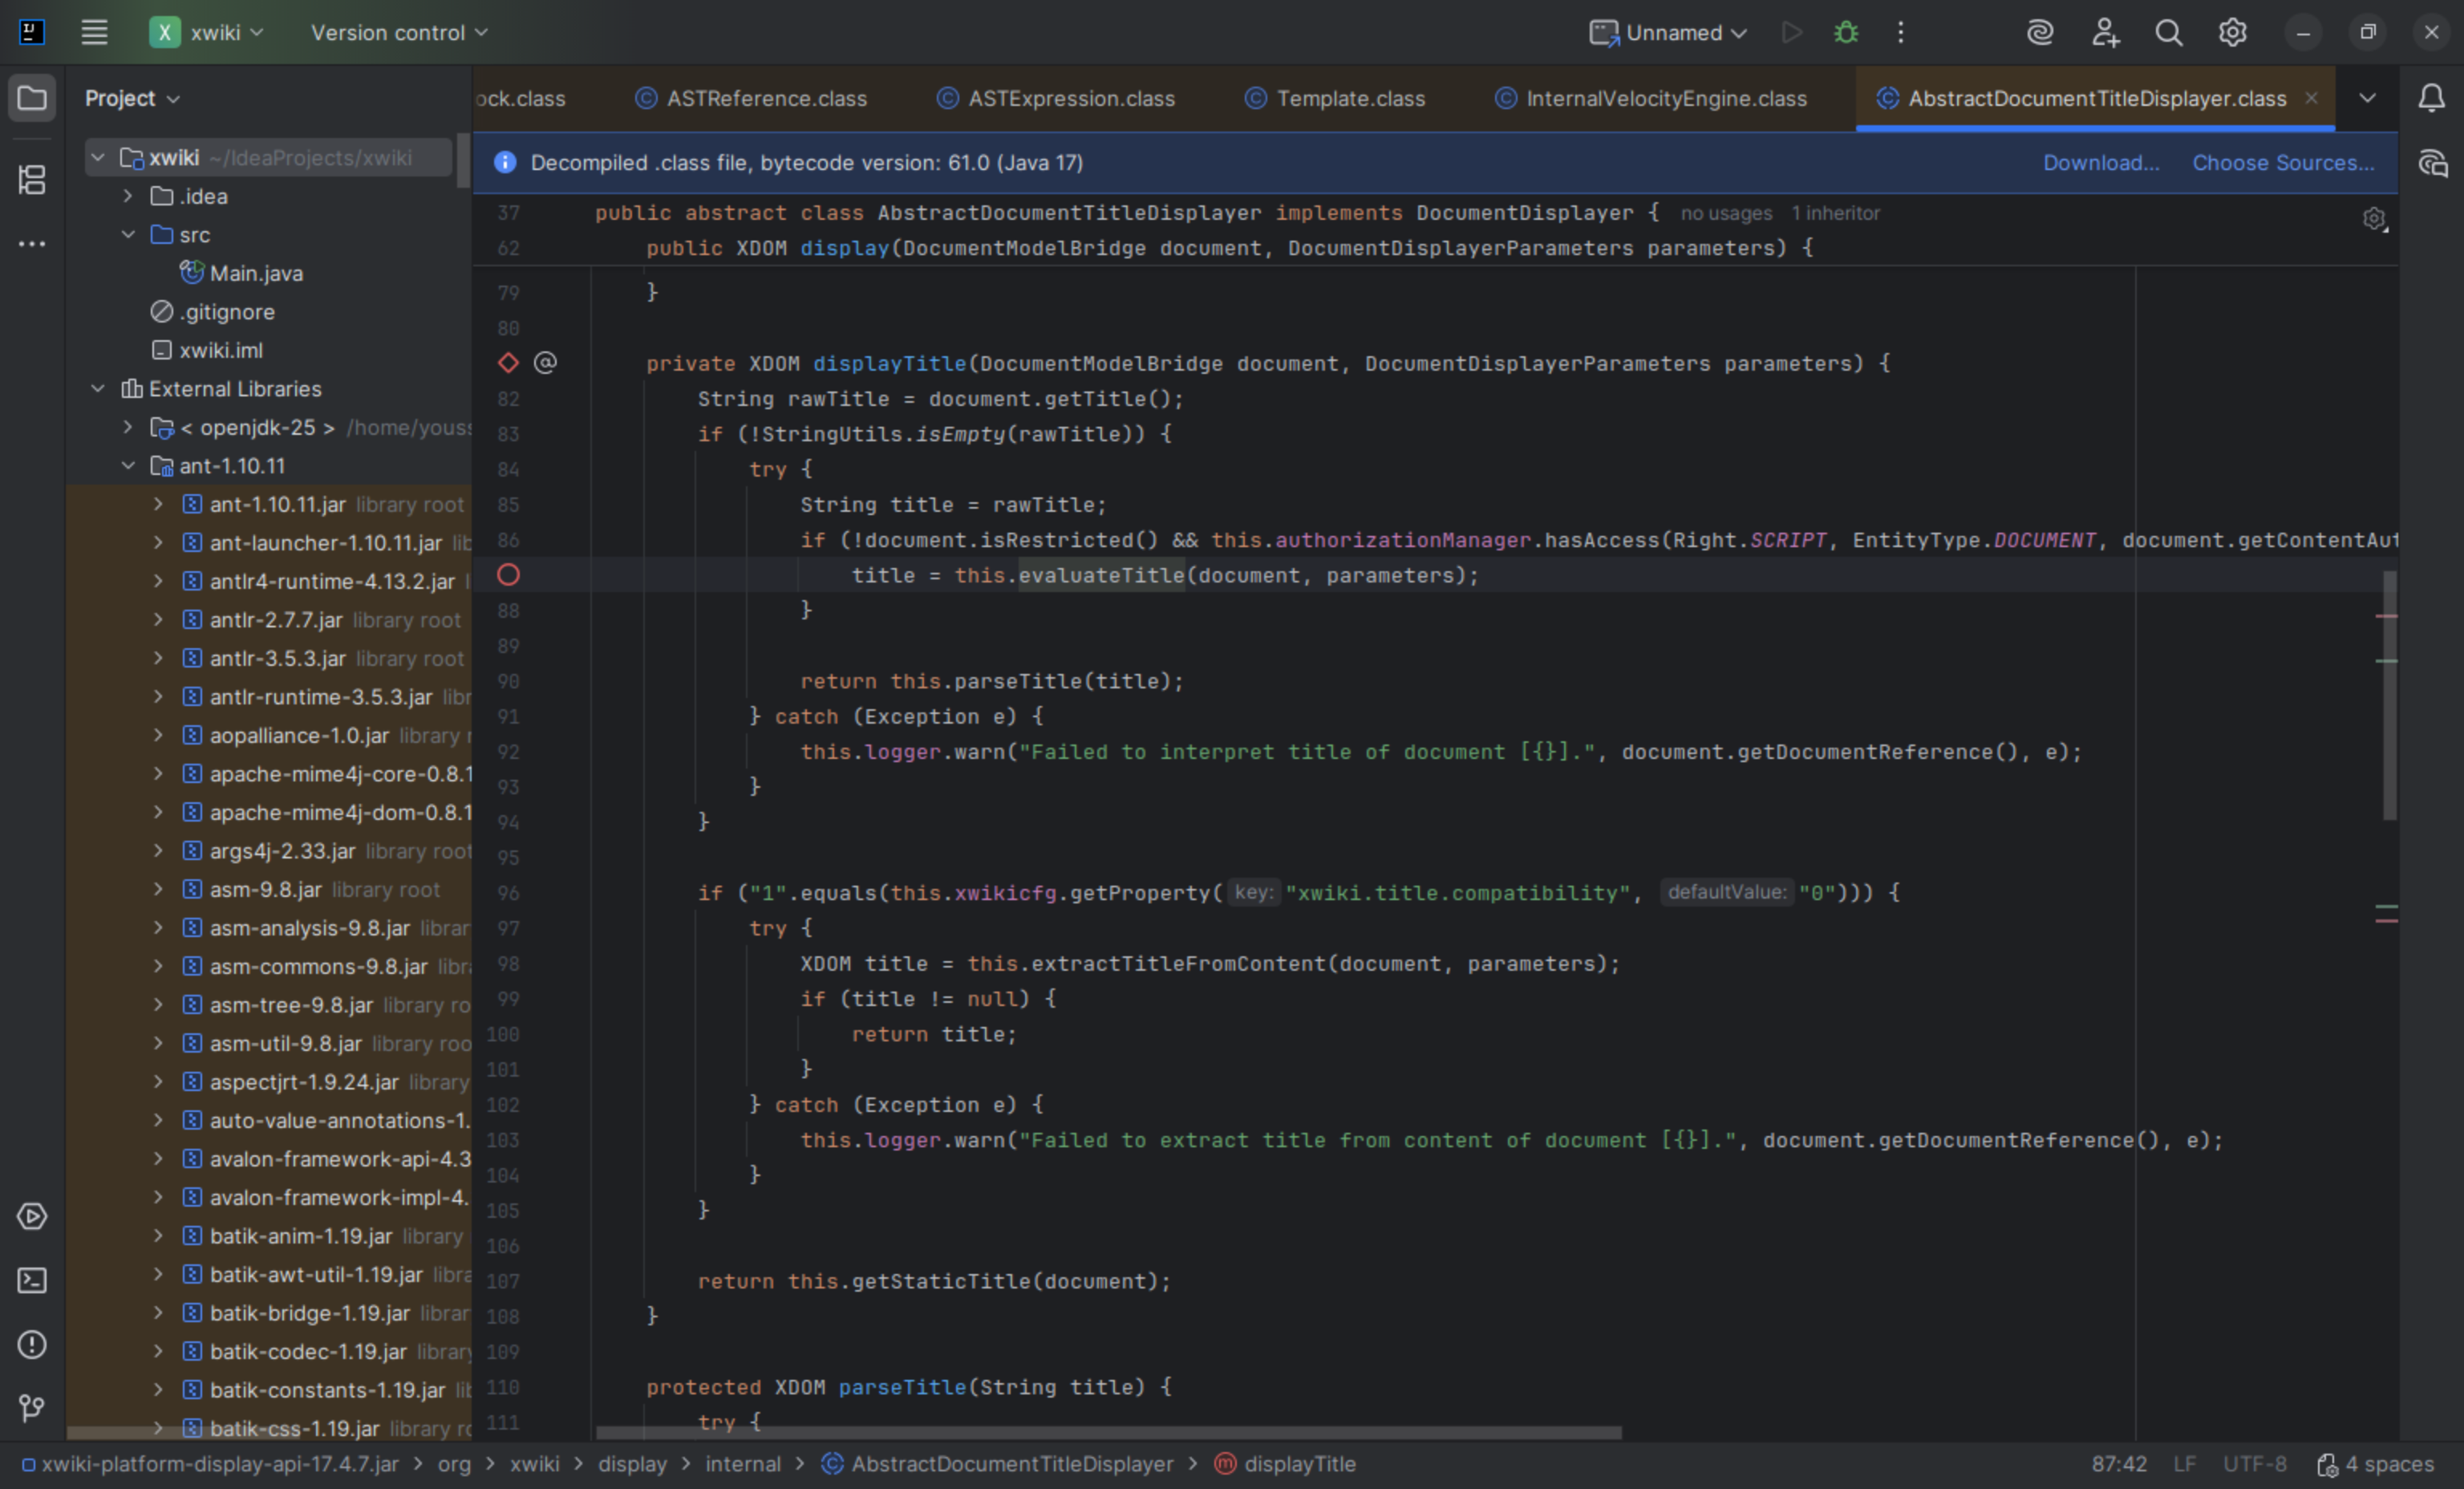Open the Terminal tool window icon
2464x1489 pixels.
tap(32, 1280)
